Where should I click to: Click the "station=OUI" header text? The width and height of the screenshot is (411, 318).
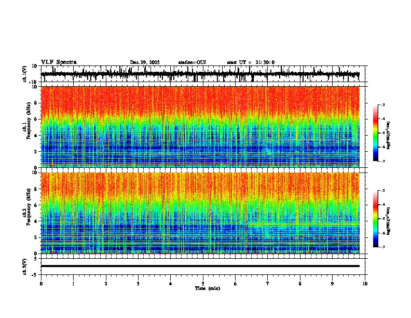(192, 62)
